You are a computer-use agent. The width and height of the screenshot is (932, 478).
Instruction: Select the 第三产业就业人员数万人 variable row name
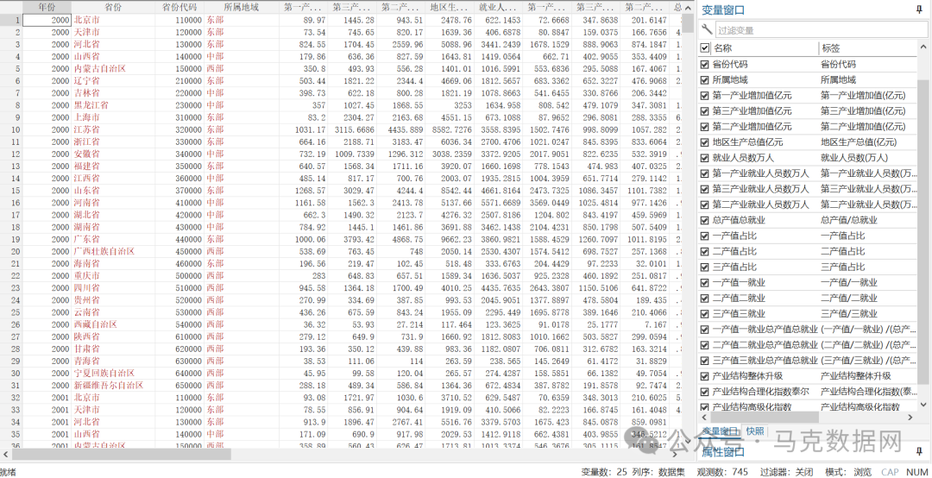point(761,189)
